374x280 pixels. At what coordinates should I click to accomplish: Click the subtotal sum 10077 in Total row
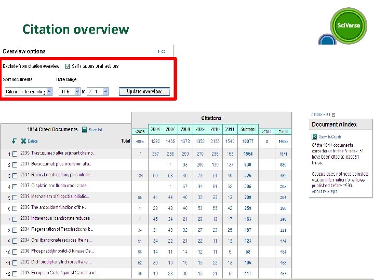tap(248, 142)
